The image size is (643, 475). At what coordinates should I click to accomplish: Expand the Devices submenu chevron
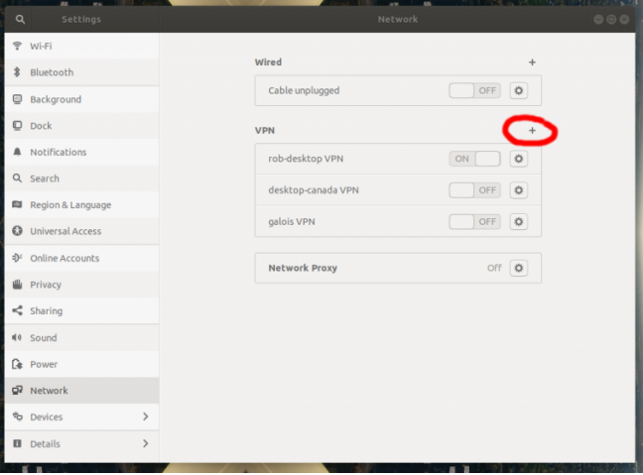coord(146,416)
